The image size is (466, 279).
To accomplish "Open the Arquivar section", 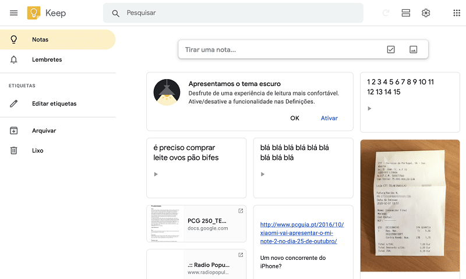I will click(x=44, y=131).
